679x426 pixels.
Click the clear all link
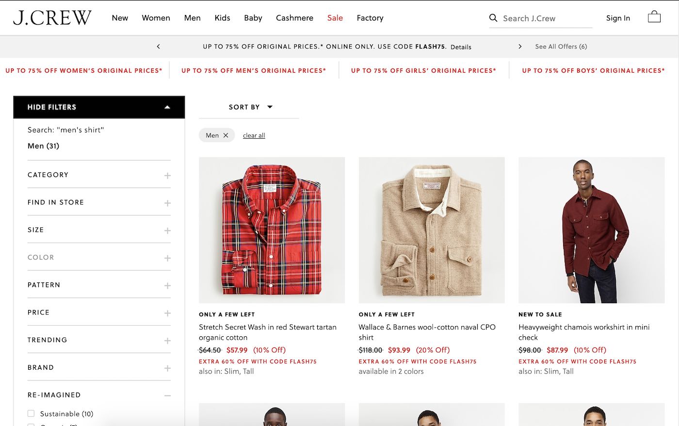254,135
